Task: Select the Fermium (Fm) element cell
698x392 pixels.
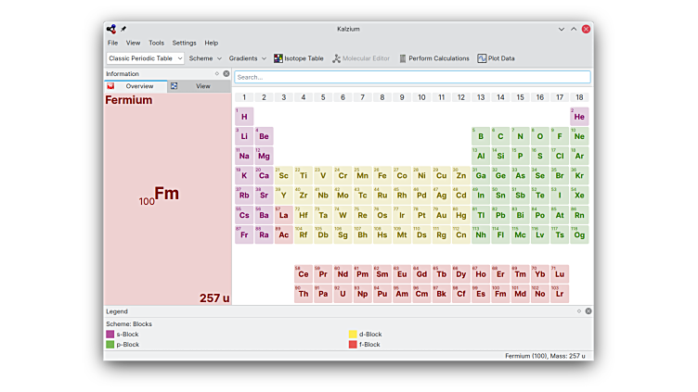Action: click(x=501, y=294)
